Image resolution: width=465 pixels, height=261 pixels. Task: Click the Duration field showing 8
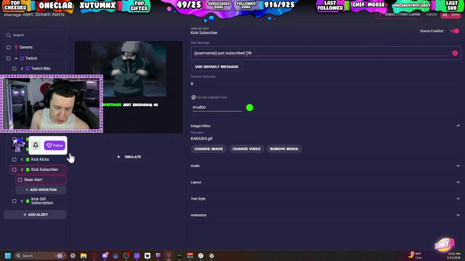click(x=325, y=84)
